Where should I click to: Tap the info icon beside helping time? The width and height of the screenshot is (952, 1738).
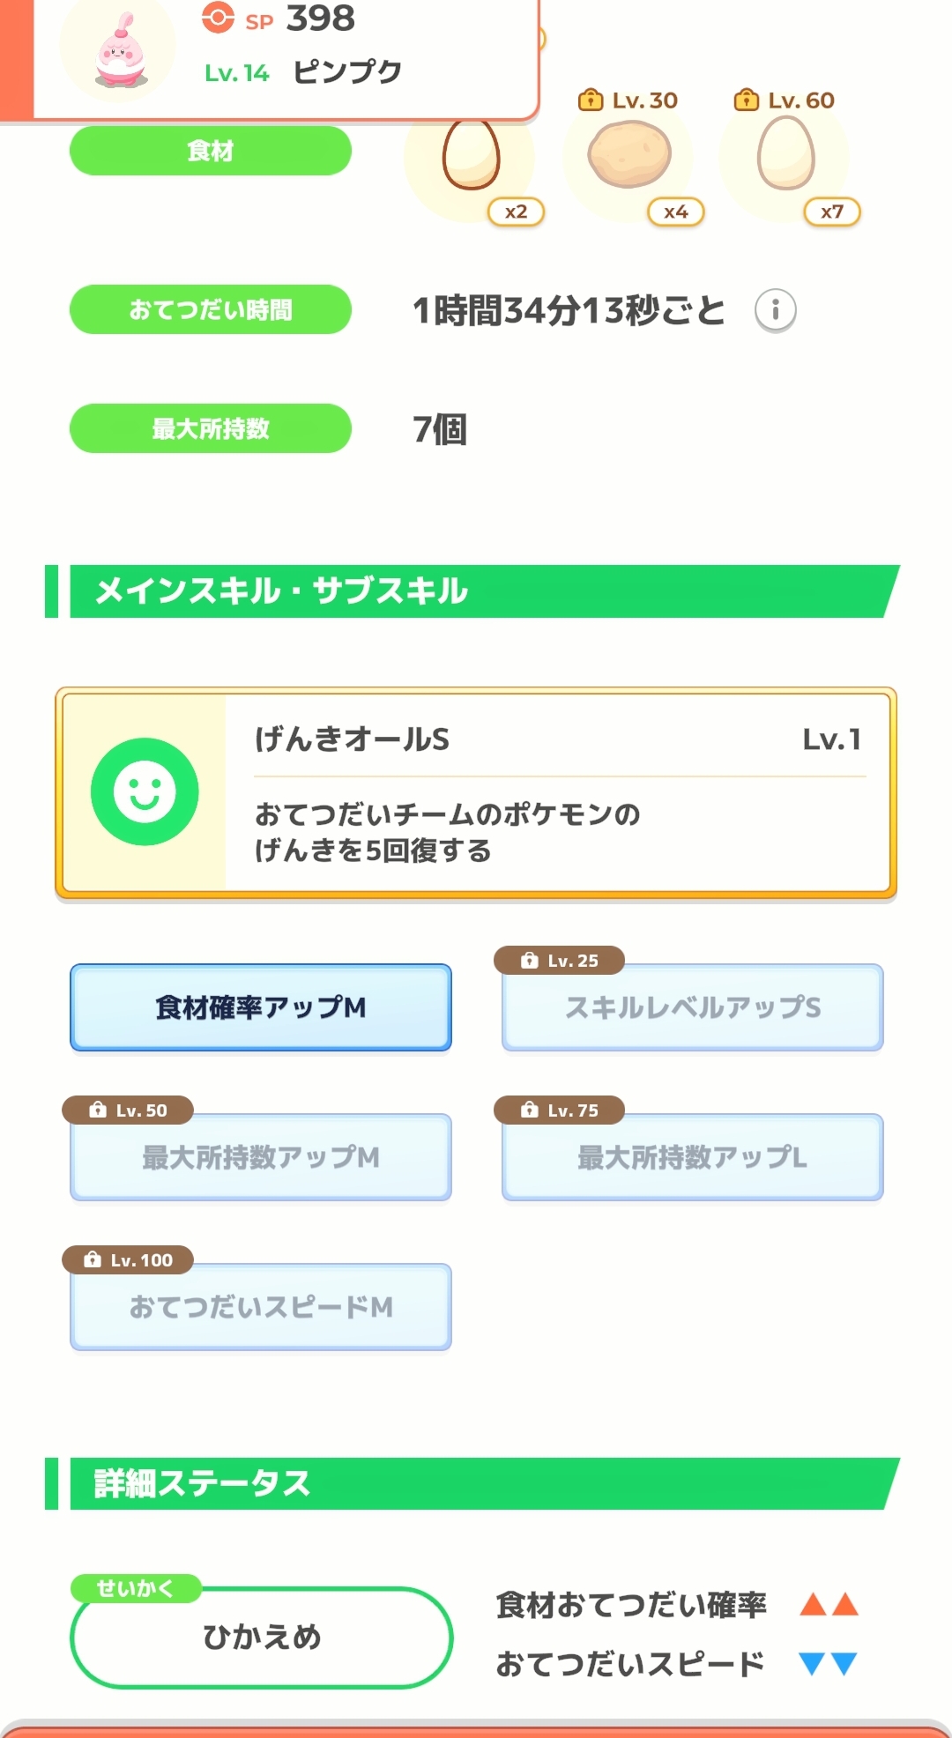pyautogui.click(x=776, y=310)
